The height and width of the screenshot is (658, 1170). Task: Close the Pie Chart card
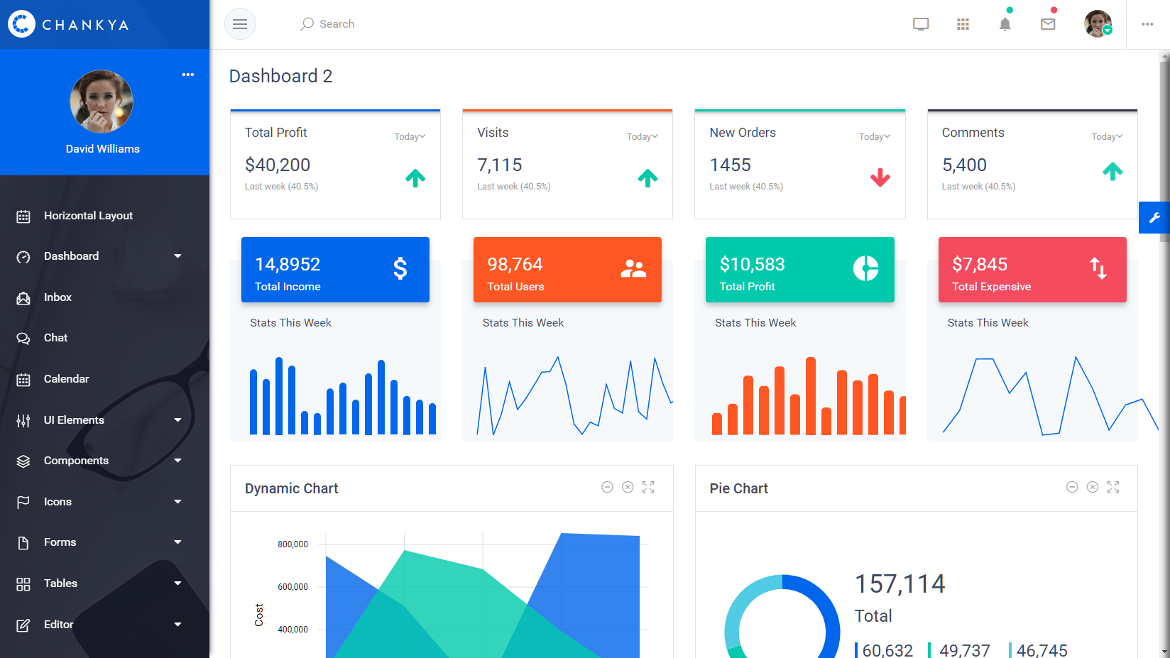tap(1093, 487)
